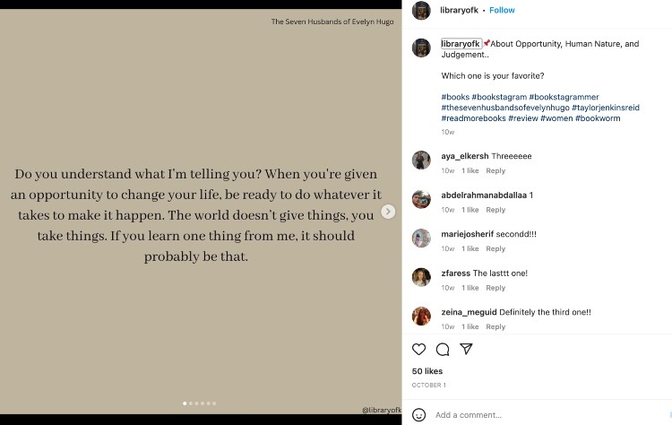View aya_elkersh profile picture
672x425 pixels.
[x=421, y=160]
